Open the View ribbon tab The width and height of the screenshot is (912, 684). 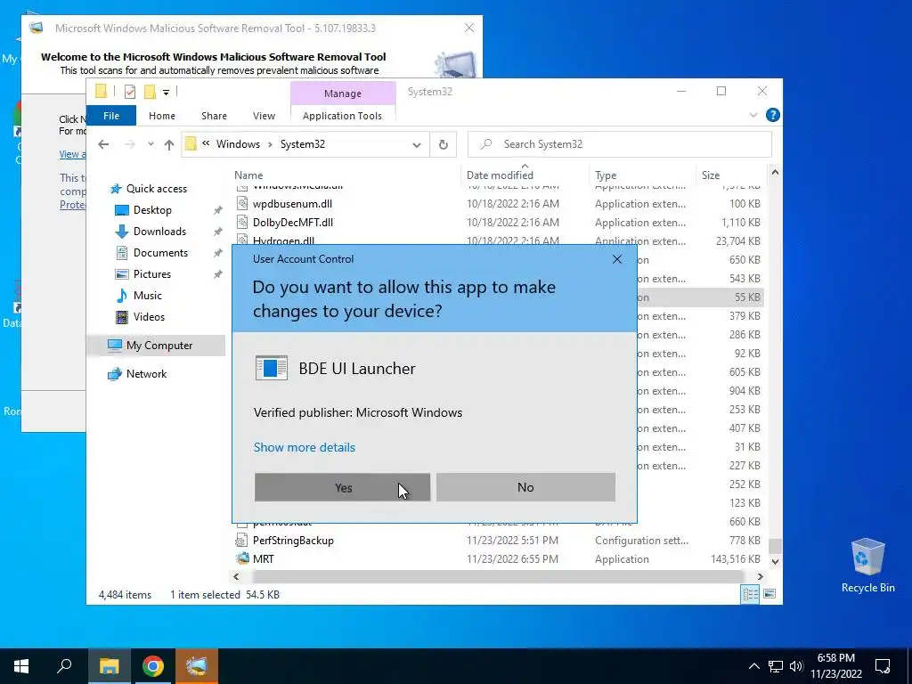(264, 116)
